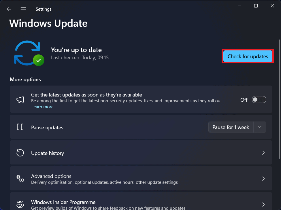281x210 pixels.
Task: Click the Settings title in the header
Action: click(44, 9)
